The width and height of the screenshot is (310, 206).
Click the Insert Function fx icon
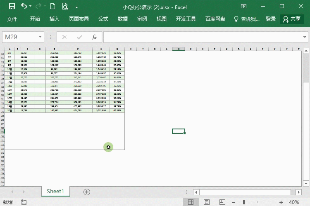pyautogui.click(x=94, y=37)
